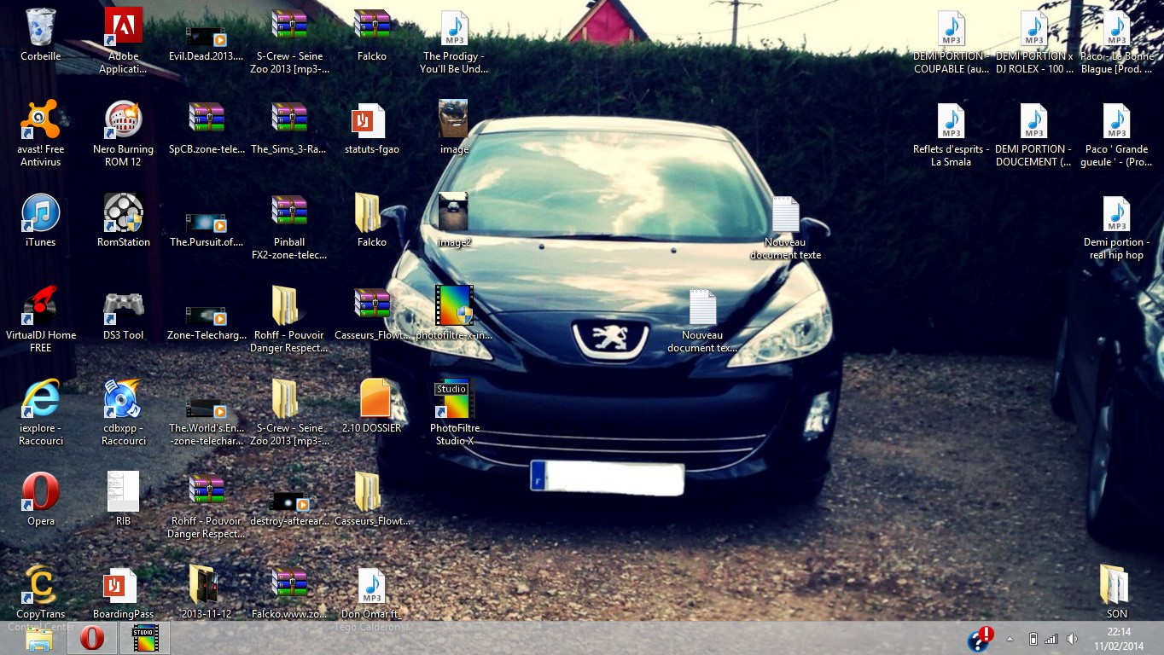Click the volume speaker tray icon
The height and width of the screenshot is (655, 1164).
pos(1072,639)
